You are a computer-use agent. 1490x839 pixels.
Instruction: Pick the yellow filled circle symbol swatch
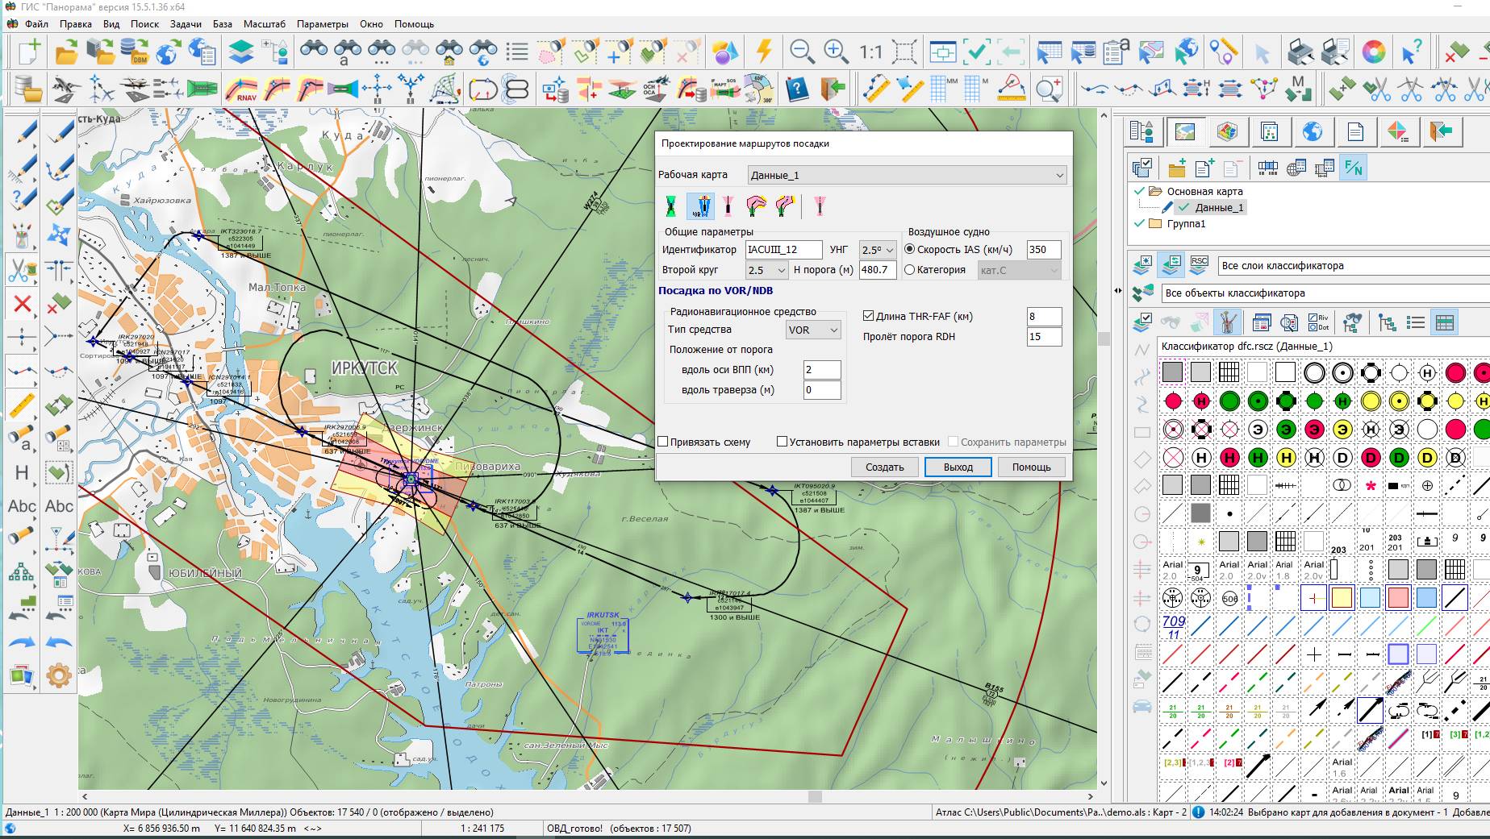click(1370, 401)
